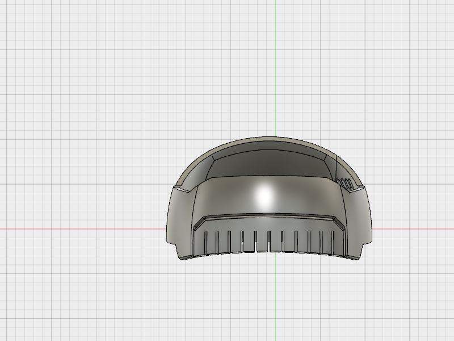Select the small vent slits on the upper right
The height and width of the screenshot is (341, 454).
pos(344,184)
